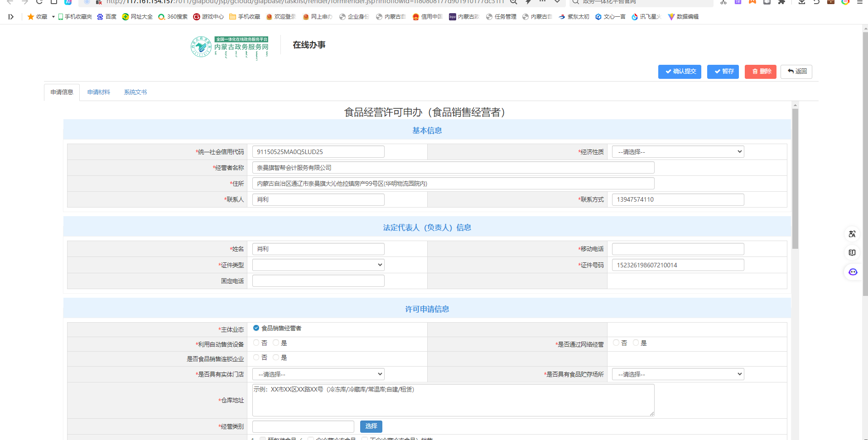Open the purple AI assistant icon
Viewport: 868px width, 440px height.
click(853, 272)
